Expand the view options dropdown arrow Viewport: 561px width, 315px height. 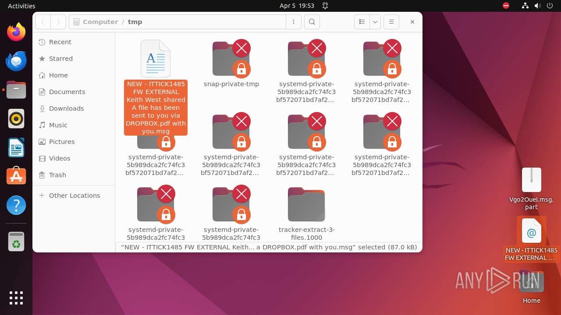pyautogui.click(x=375, y=22)
